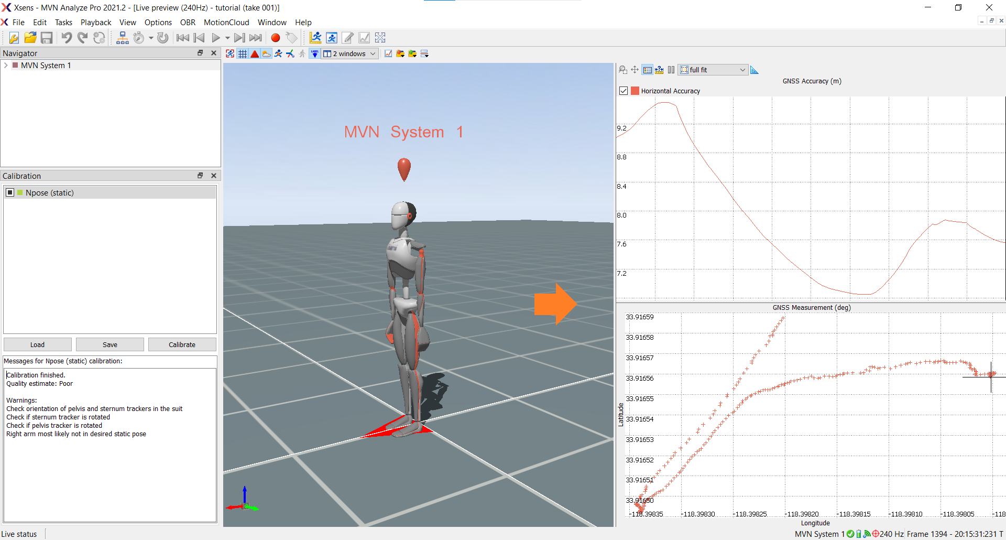This screenshot has height=540, width=1006.
Task: Click the skip to end playback button
Action: [x=256, y=38]
